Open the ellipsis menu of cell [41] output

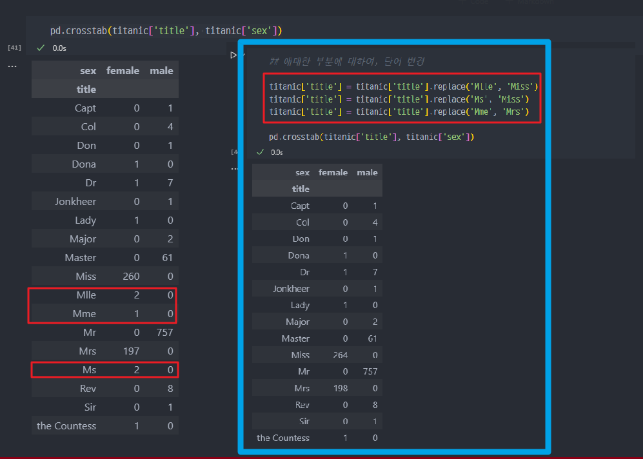[x=12, y=66]
